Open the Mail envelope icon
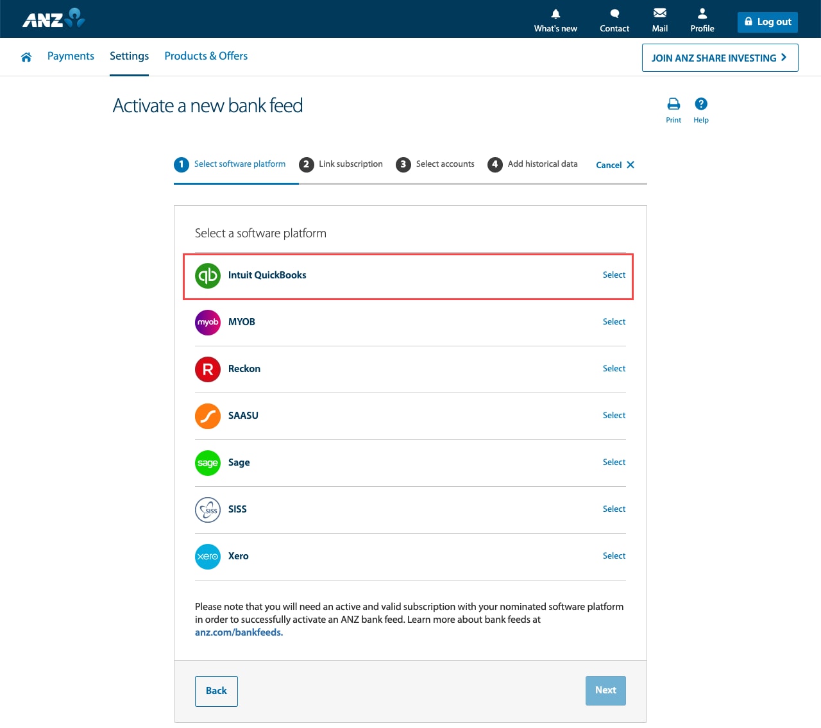The width and height of the screenshot is (821, 728). (x=659, y=13)
